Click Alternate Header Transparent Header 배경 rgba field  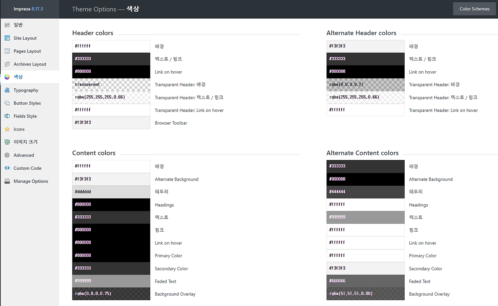pos(365,84)
